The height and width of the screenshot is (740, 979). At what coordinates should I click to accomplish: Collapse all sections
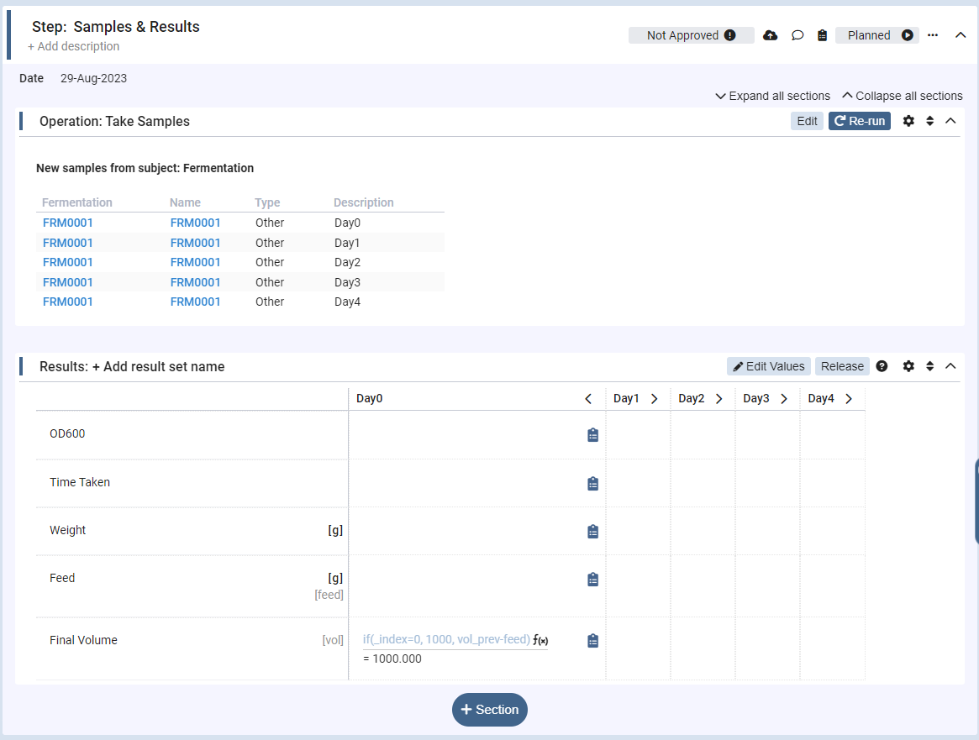[902, 96]
